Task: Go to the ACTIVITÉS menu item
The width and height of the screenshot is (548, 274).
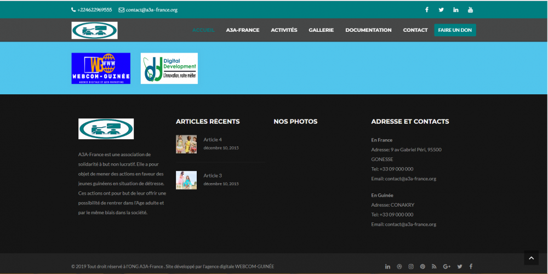Action: [284, 30]
